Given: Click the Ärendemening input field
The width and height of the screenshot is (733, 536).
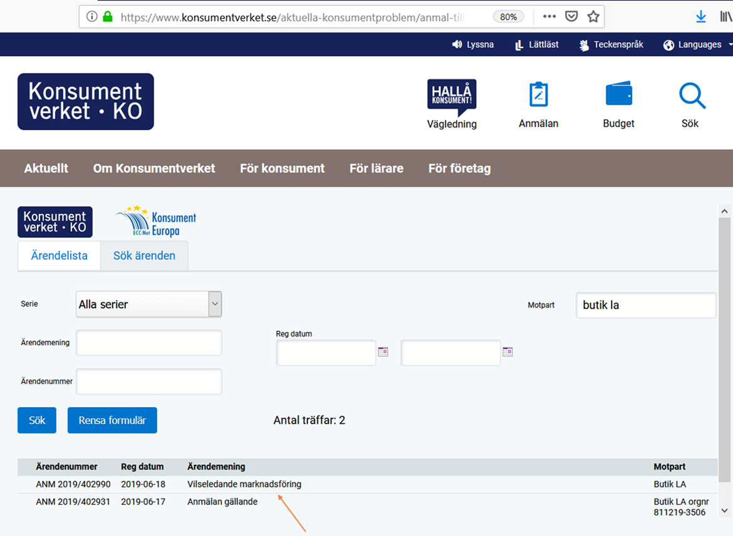Looking at the screenshot, I should click(148, 343).
